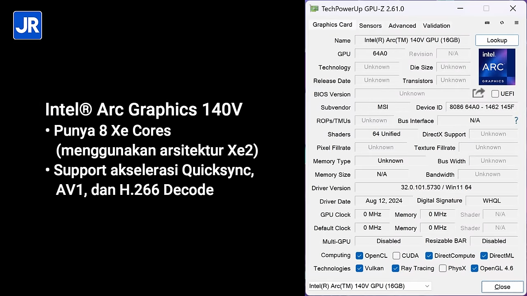
Task: Click the BIOS export share icon
Action: click(478, 93)
